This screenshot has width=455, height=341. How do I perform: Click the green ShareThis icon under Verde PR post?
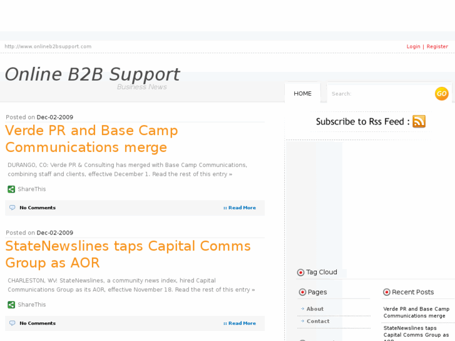(11, 189)
